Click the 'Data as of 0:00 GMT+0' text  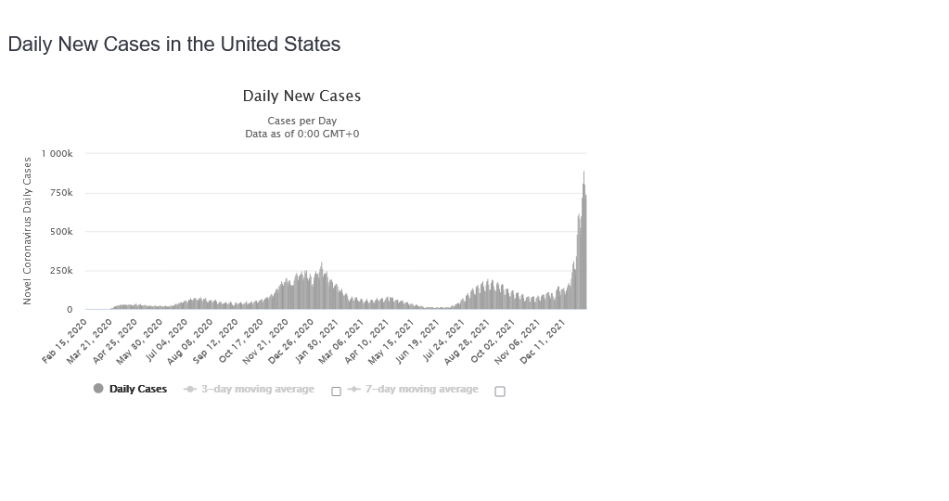301,134
